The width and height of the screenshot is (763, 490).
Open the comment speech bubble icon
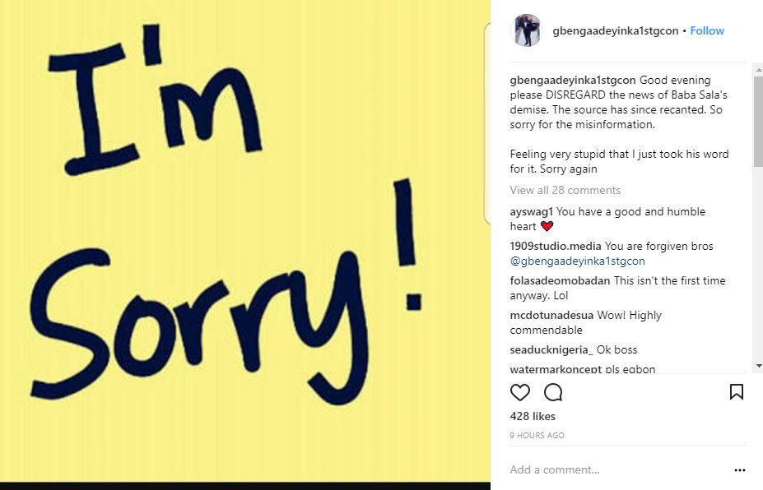pyautogui.click(x=553, y=392)
